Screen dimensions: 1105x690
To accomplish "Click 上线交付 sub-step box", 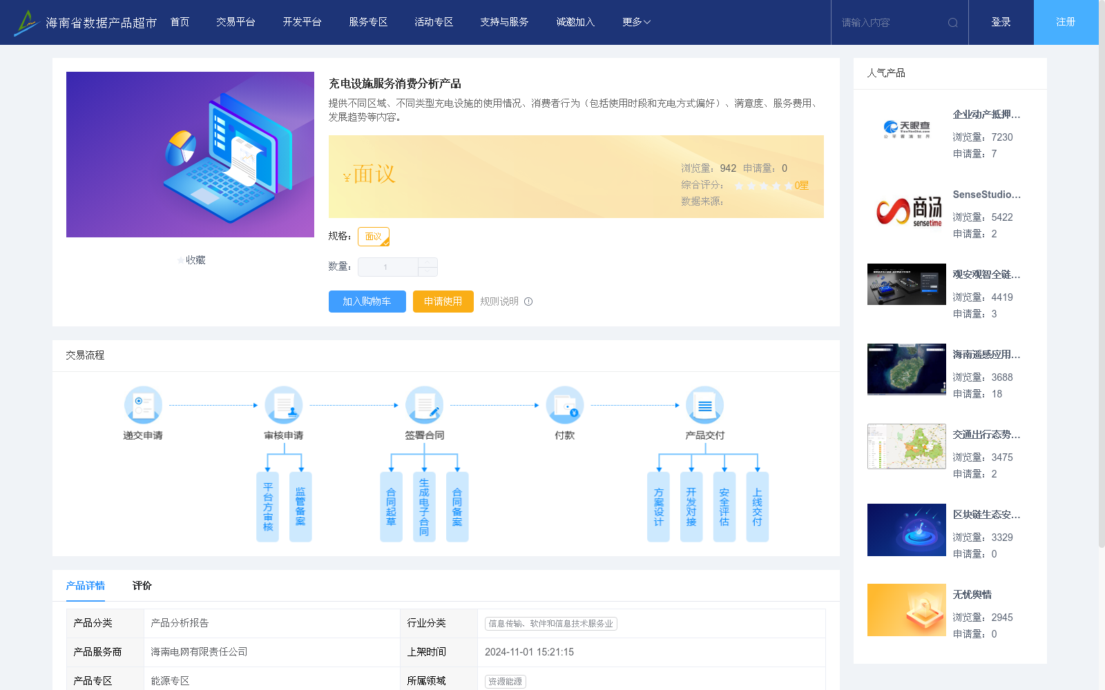I will [758, 507].
